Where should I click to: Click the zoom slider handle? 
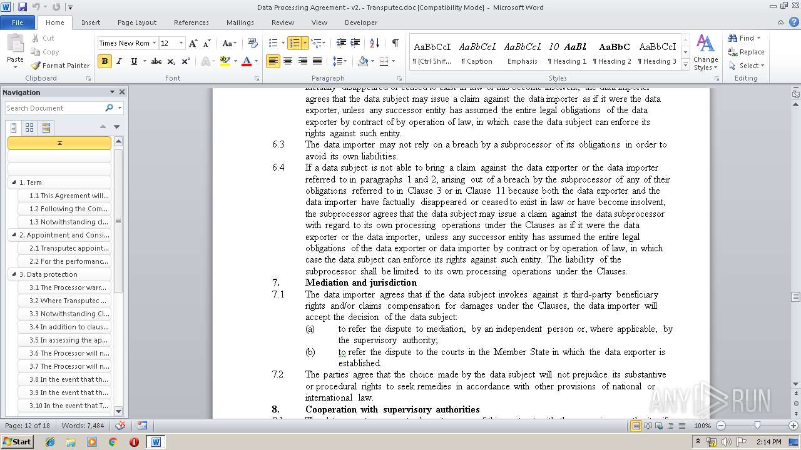(757, 426)
